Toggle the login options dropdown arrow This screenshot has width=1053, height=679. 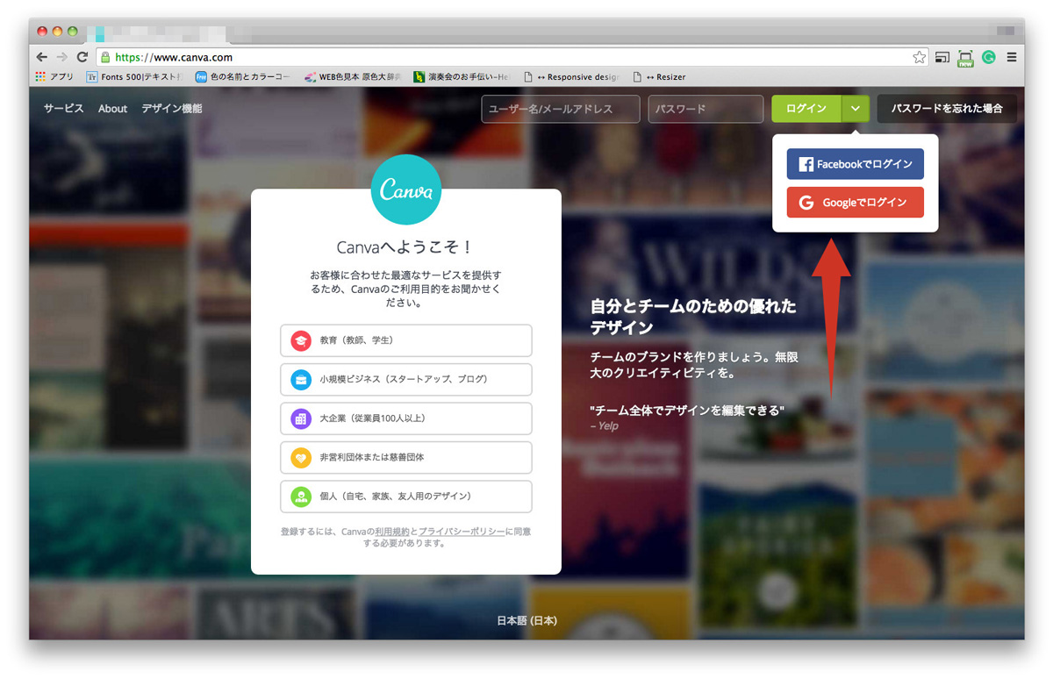click(x=856, y=109)
